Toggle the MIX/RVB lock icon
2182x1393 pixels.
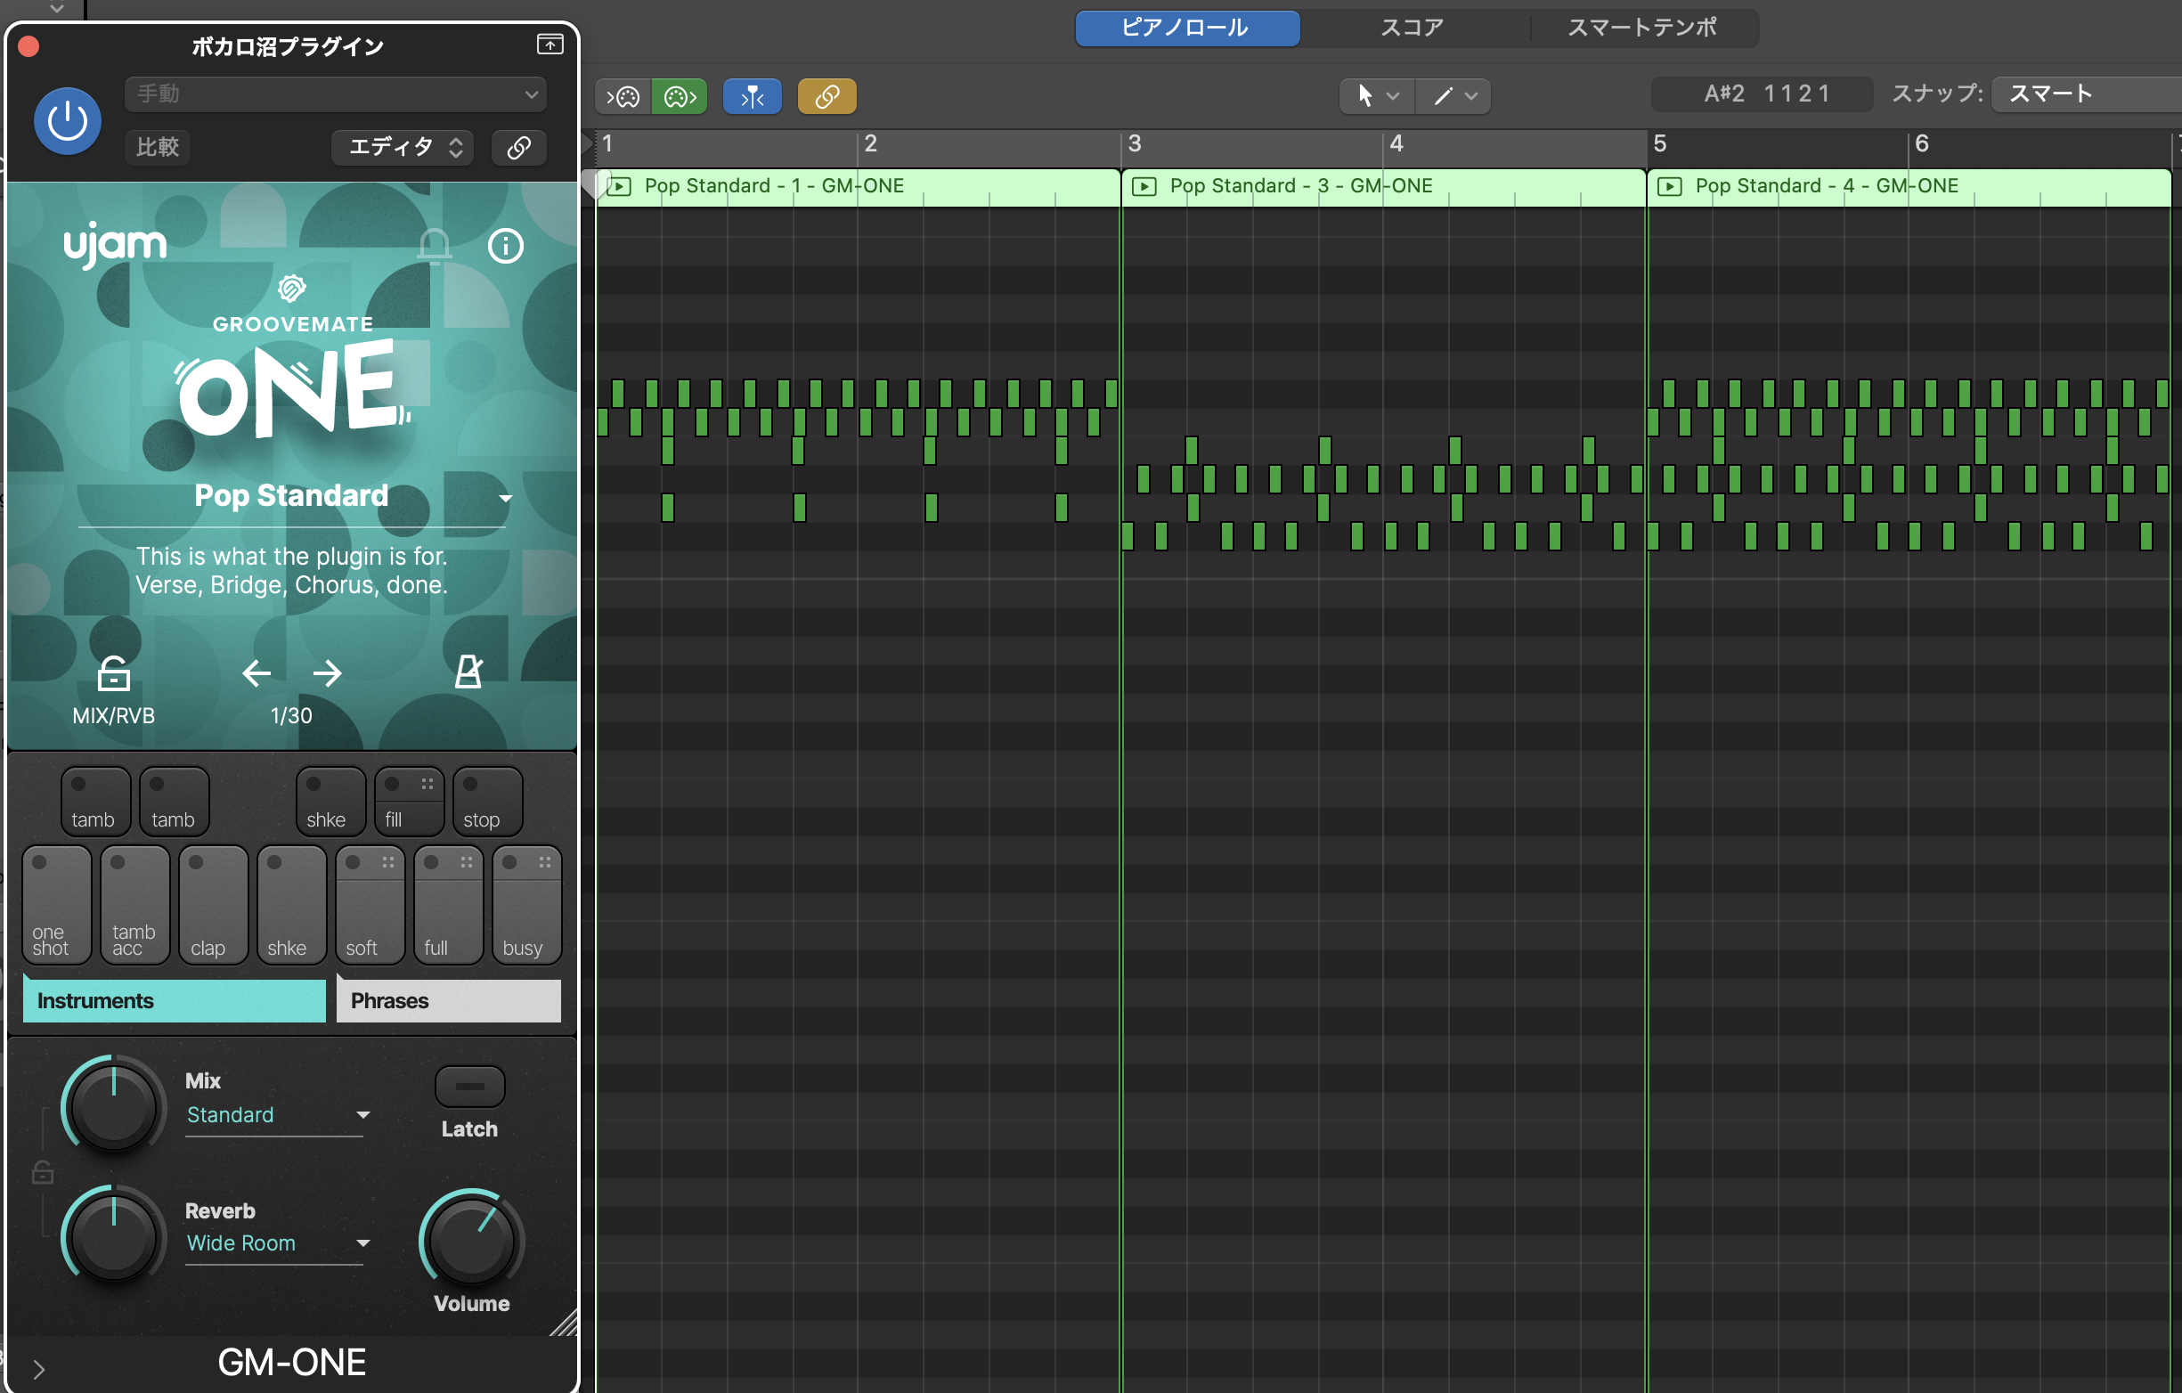(114, 673)
